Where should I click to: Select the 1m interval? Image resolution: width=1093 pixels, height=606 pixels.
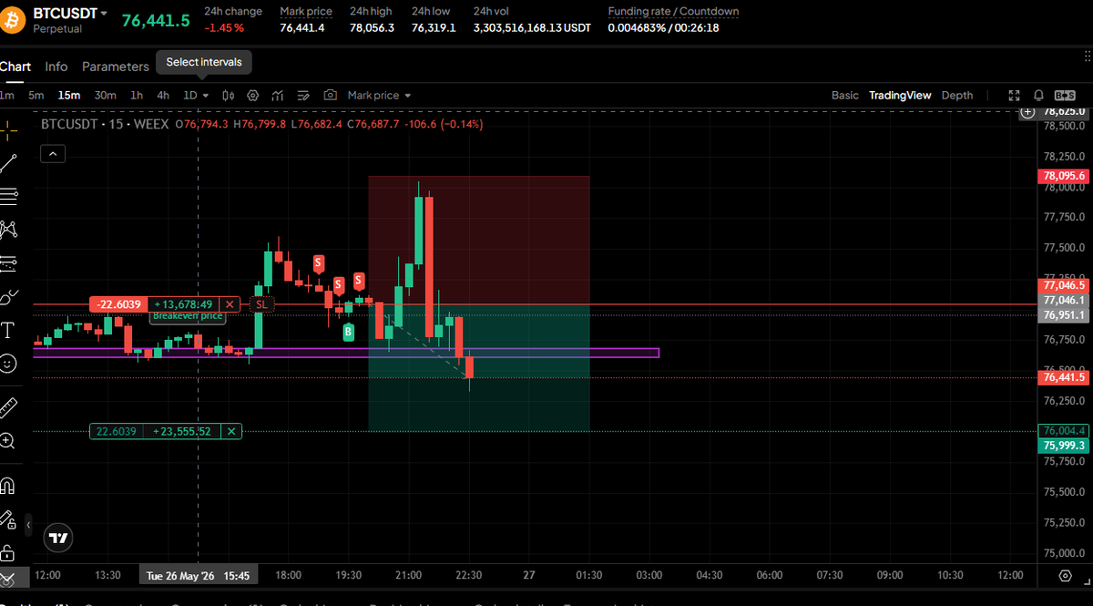pyautogui.click(x=7, y=95)
